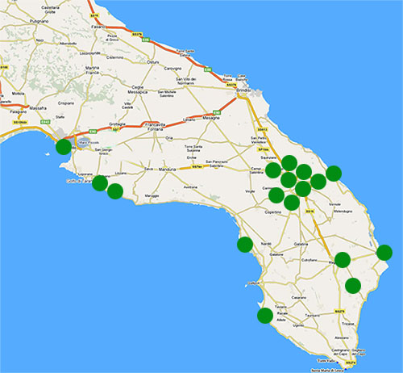Click the Brindisi city label
This screenshot has width=403, height=373.
pyautogui.click(x=243, y=90)
